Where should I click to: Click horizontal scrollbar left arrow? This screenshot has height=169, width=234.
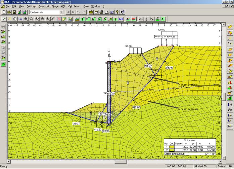(9, 161)
